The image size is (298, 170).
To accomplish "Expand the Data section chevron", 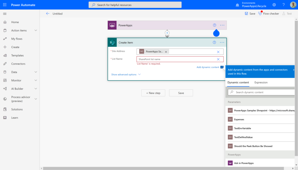I will coord(36,72).
